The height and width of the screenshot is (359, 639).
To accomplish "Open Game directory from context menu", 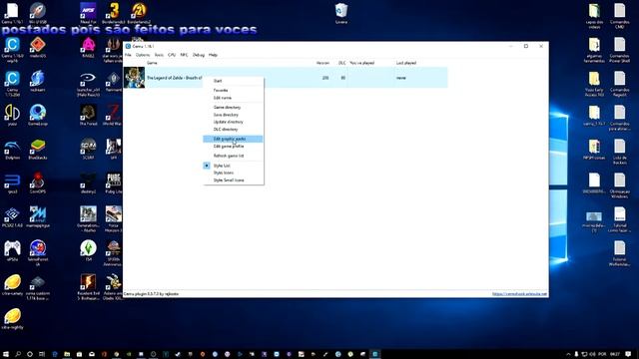I will [x=233, y=108].
